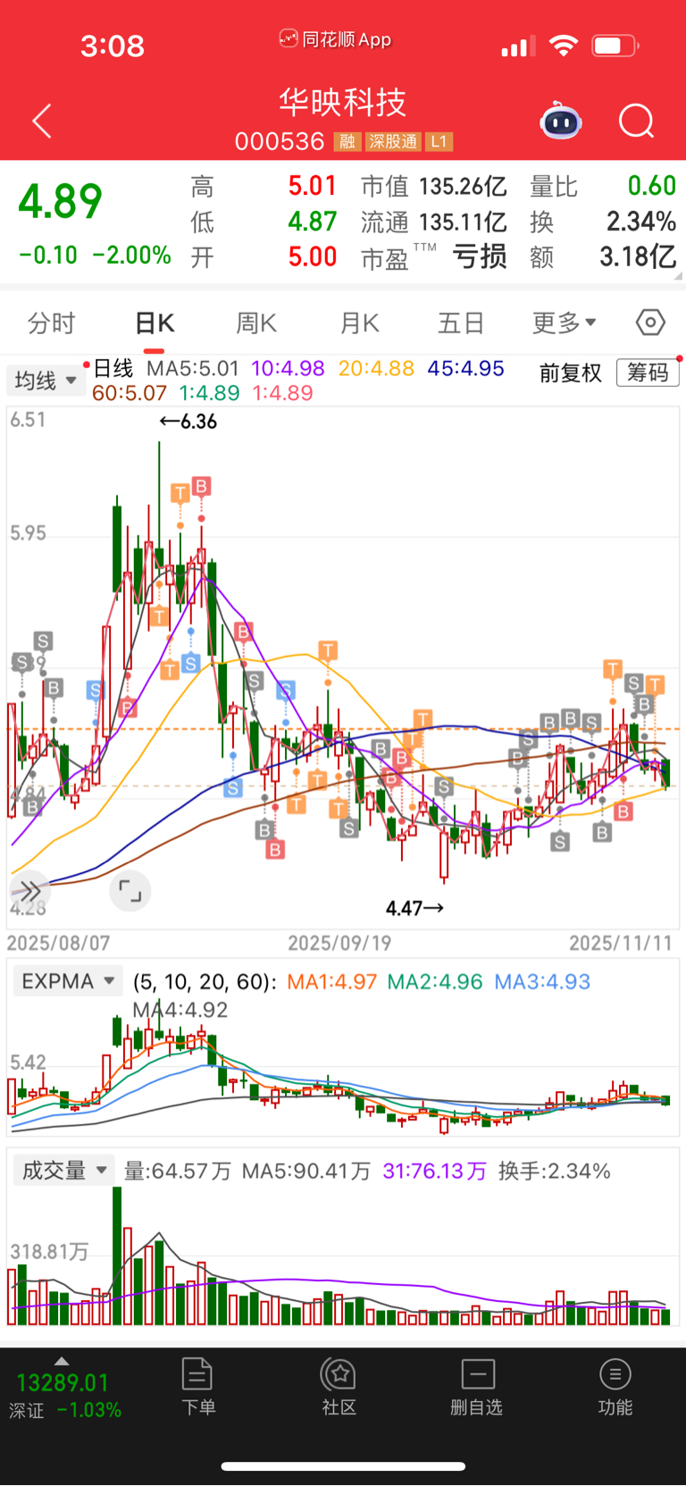Screen dimensions: 686x1486
Task: Tap the back arrow icon
Action: point(42,121)
